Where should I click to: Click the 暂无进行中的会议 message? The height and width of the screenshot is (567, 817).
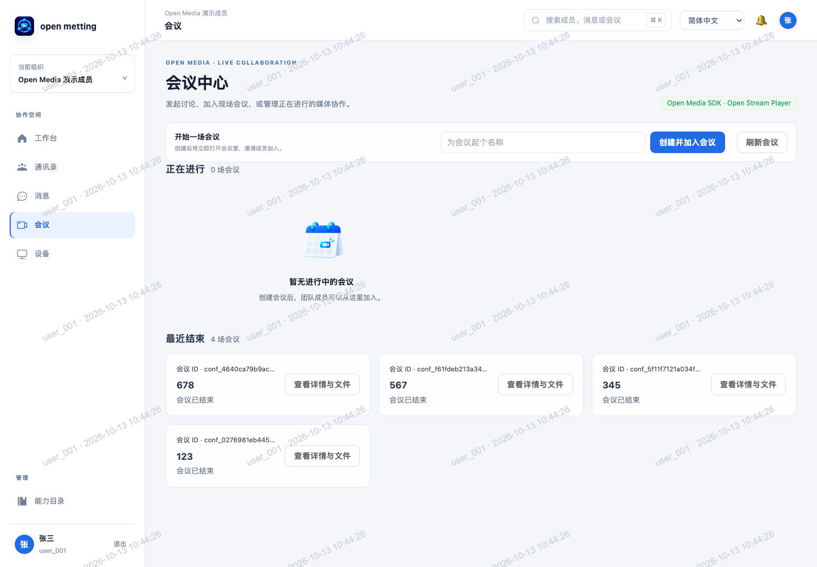[322, 282]
